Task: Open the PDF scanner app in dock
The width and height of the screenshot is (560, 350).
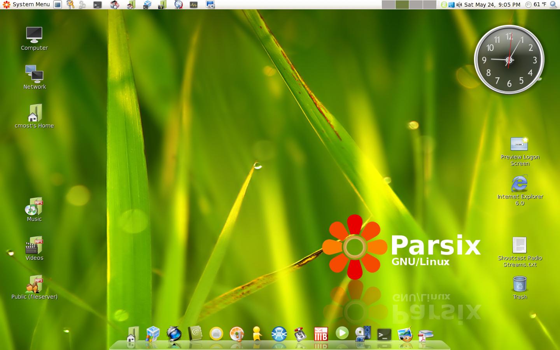Action: [x=426, y=335]
